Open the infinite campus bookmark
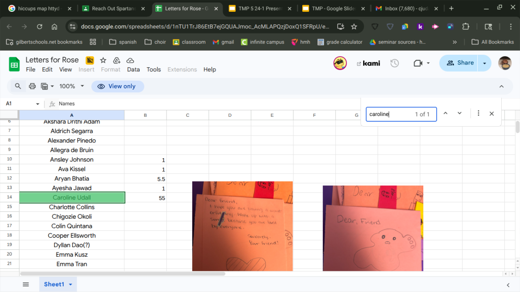520x292 pixels. click(262, 42)
